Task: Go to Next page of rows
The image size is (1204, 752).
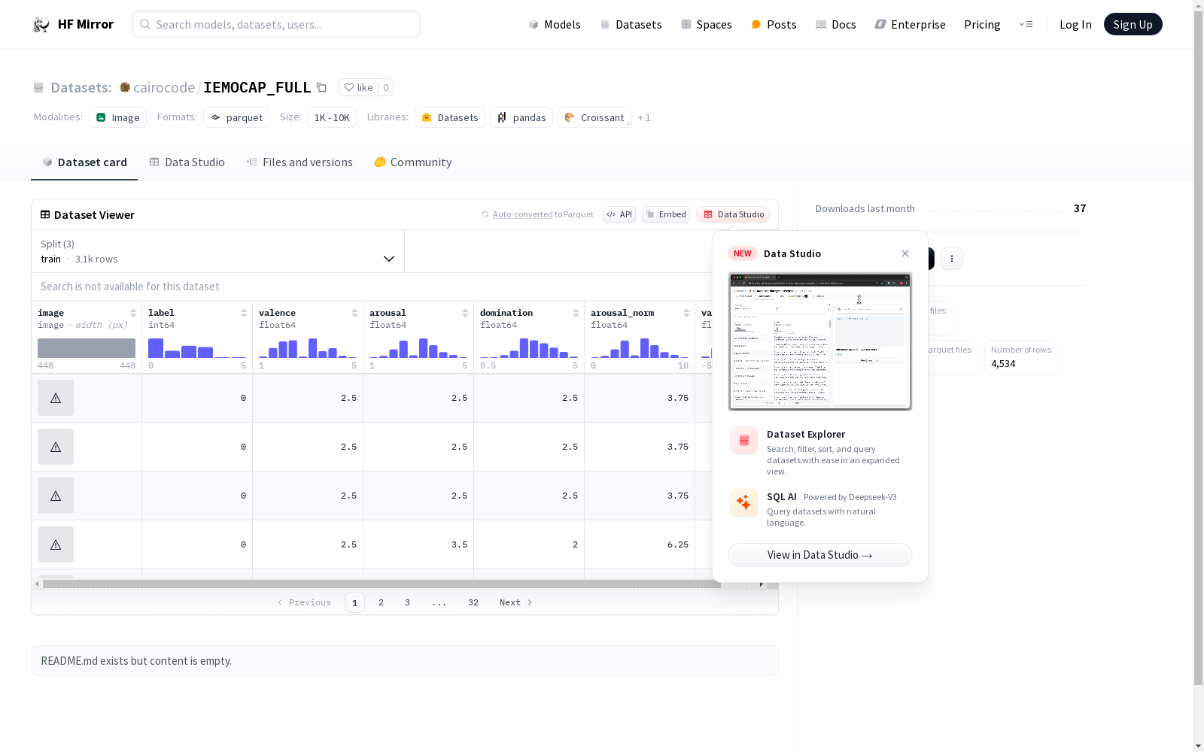Action: (x=515, y=602)
